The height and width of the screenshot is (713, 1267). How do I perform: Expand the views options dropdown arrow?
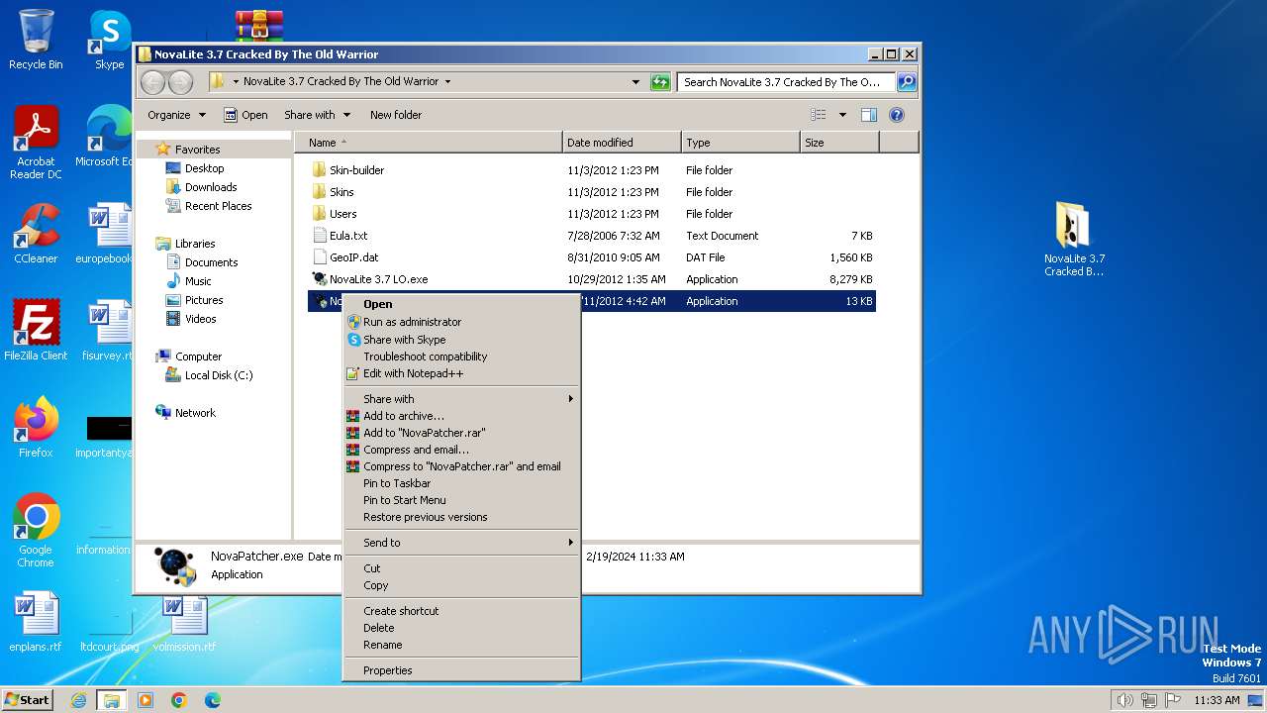click(842, 115)
